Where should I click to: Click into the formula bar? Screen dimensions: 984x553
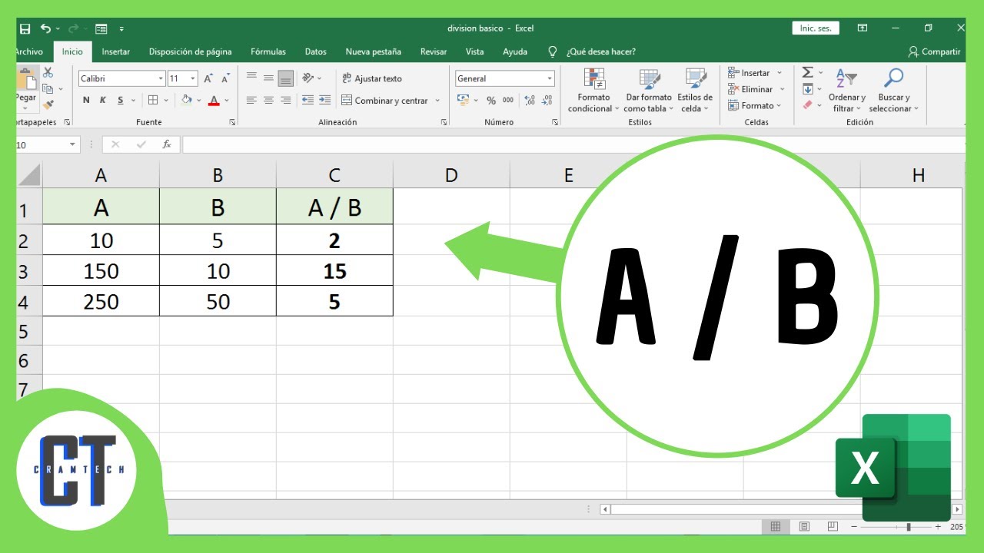(x=573, y=144)
